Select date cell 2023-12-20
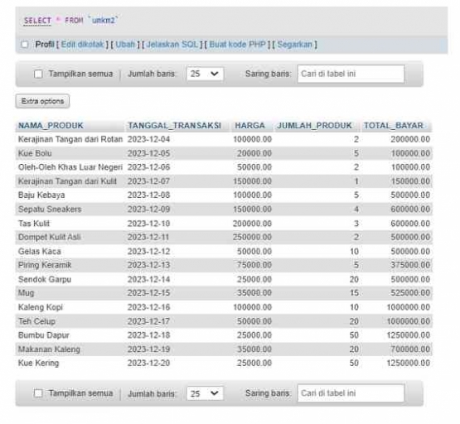 tap(148, 363)
